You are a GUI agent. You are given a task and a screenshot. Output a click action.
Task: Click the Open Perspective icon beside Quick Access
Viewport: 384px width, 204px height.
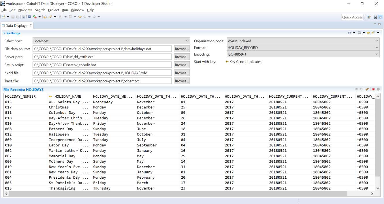tap(369, 17)
